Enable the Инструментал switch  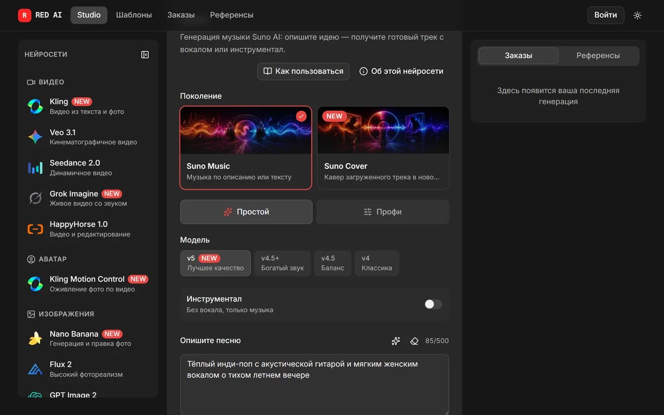pos(433,304)
